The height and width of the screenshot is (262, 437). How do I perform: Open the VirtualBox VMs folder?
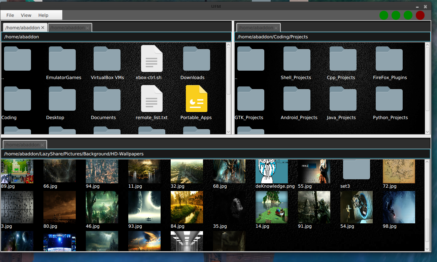point(107,59)
